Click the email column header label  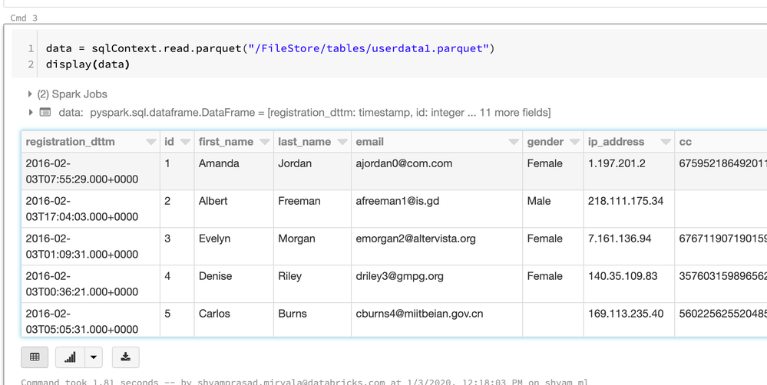pos(369,142)
